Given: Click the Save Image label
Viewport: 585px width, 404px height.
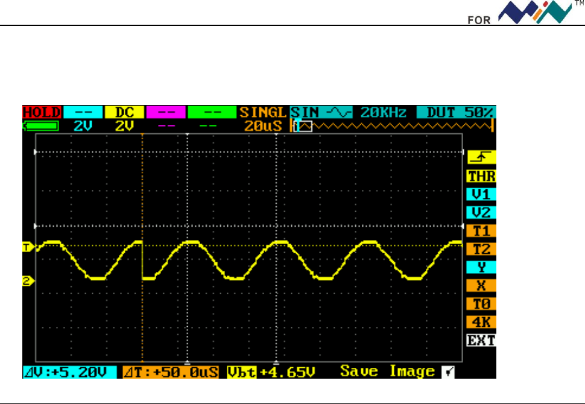Looking at the screenshot, I should 387,371.
